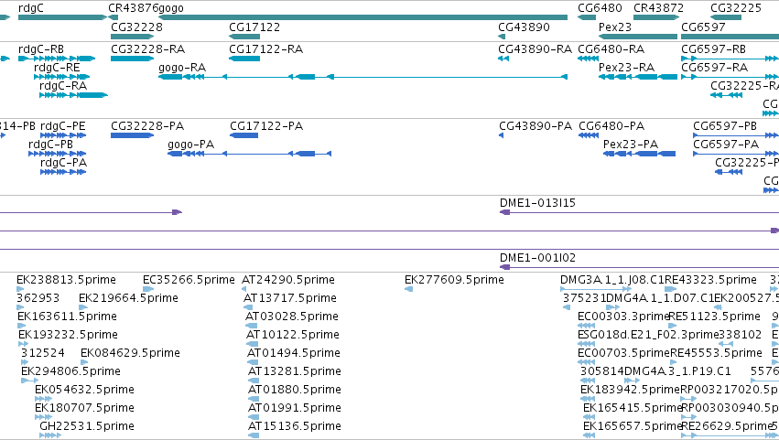779x440 pixels.
Task: Select the EC35266.5prime EST
Action: [148, 289]
